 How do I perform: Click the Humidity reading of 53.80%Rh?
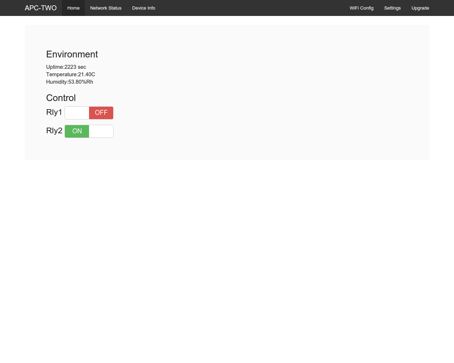[x=70, y=82]
